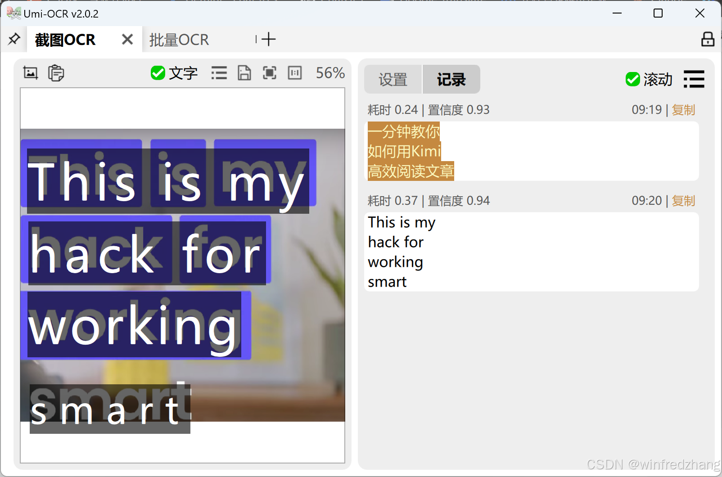Click the result line 'working'
The height and width of the screenshot is (477, 722).
pyautogui.click(x=395, y=262)
